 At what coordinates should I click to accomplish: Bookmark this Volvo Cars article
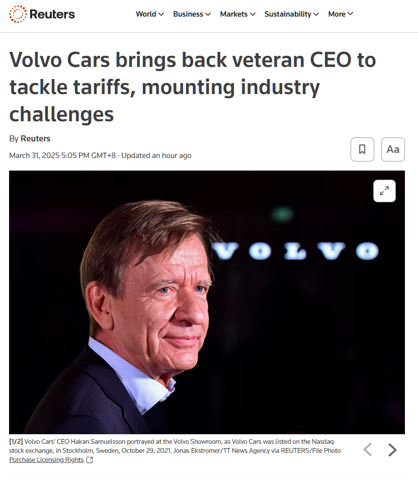[x=362, y=149]
